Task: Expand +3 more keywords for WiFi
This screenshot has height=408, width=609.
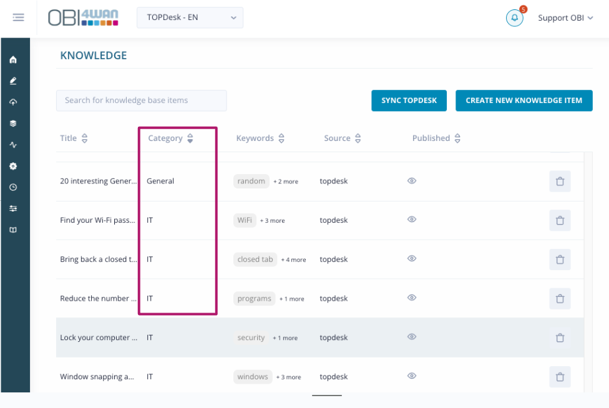Action: click(x=272, y=220)
